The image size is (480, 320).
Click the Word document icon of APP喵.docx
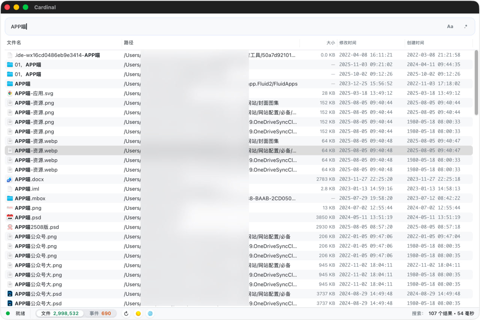[10, 179]
